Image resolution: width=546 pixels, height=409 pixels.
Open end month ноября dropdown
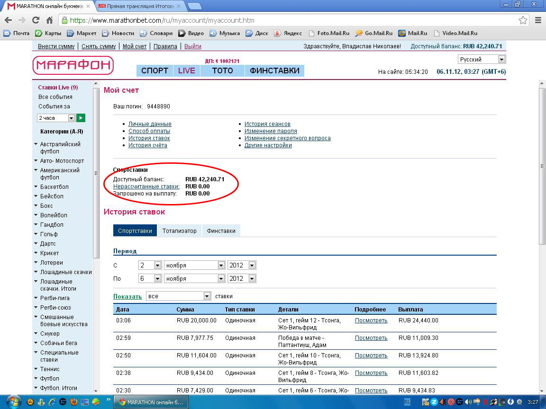click(195, 278)
